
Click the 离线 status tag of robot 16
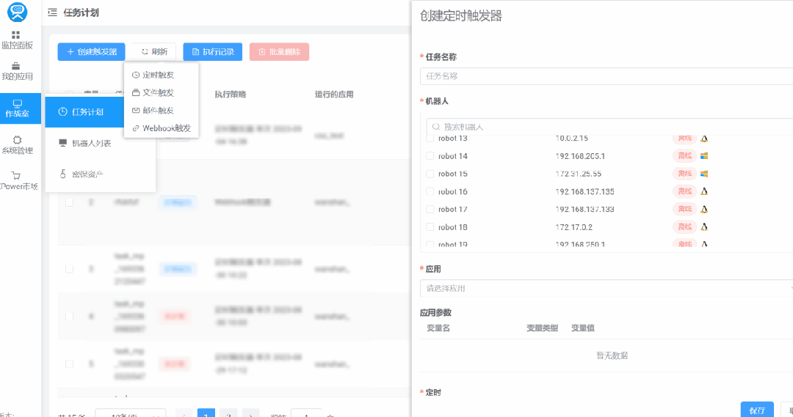[x=685, y=191]
